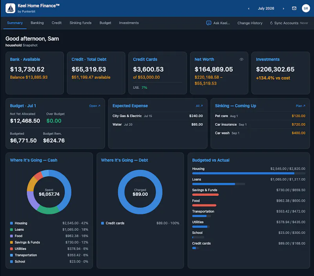Click Utilities $378.94 / $435.00 row
This screenshot has height=276, width=314.
pyautogui.click(x=248, y=224)
